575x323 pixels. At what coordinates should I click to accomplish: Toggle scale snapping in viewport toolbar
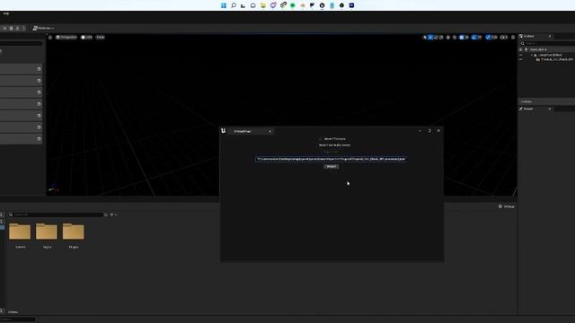pyautogui.click(x=488, y=38)
